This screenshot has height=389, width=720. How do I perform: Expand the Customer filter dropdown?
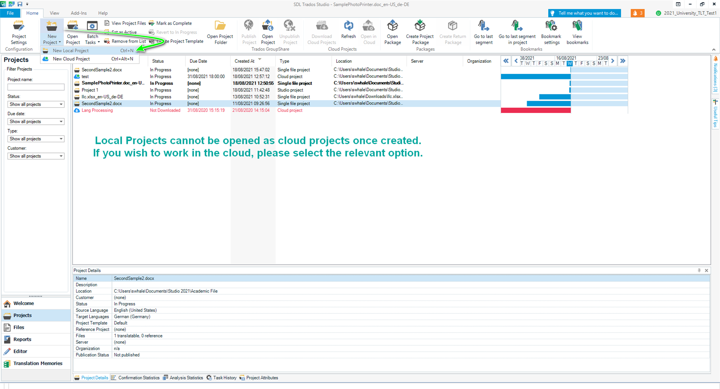point(36,156)
